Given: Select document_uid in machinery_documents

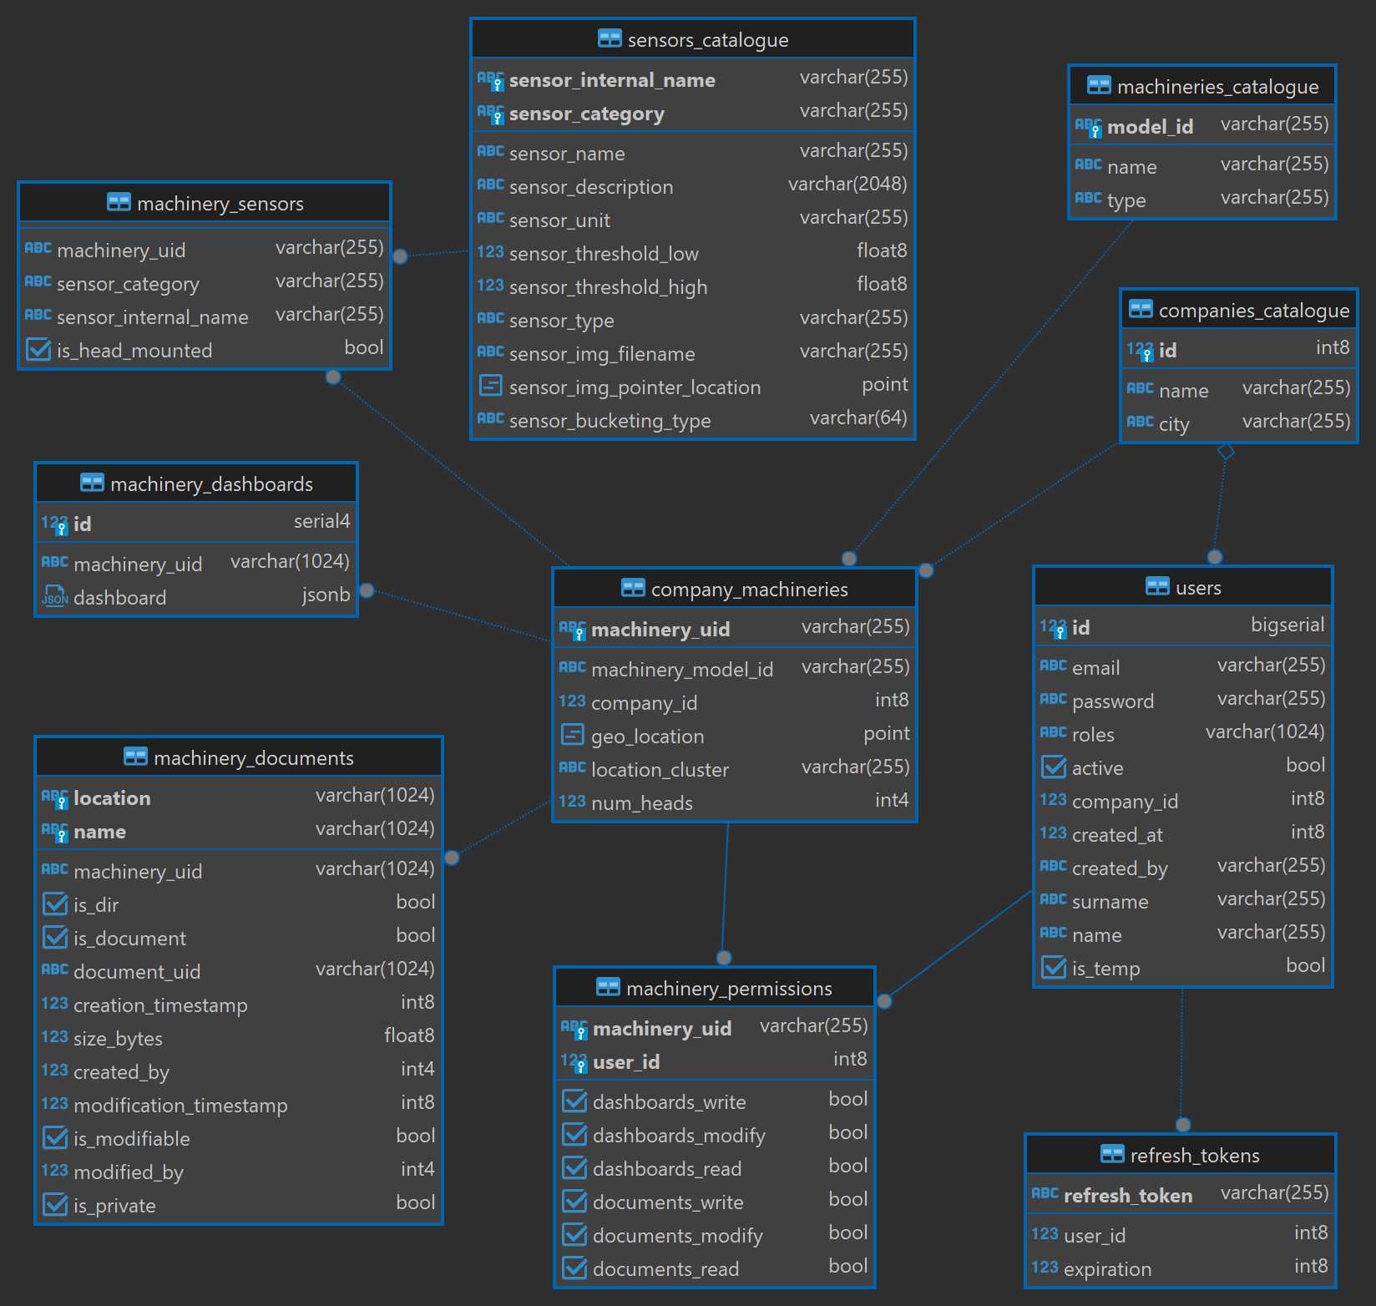Looking at the screenshot, I should [238, 970].
